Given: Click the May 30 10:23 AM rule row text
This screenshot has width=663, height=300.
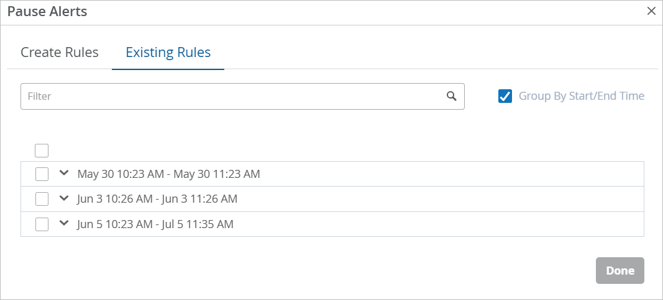Looking at the screenshot, I should 168,174.
